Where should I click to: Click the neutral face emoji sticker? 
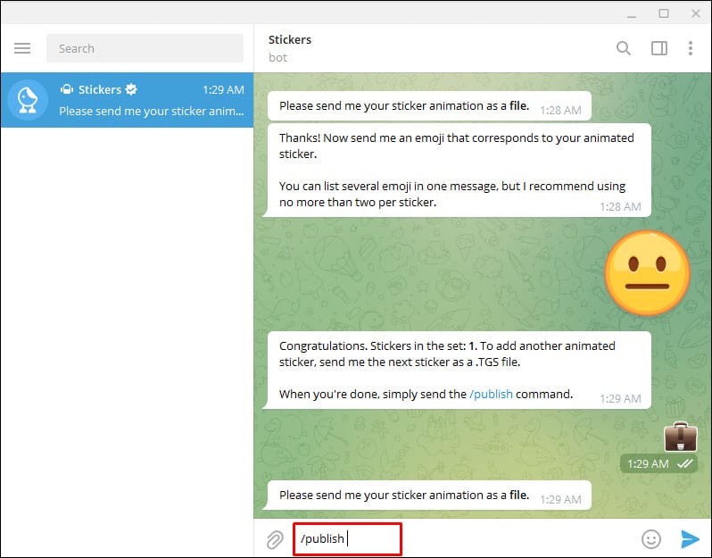tap(648, 273)
